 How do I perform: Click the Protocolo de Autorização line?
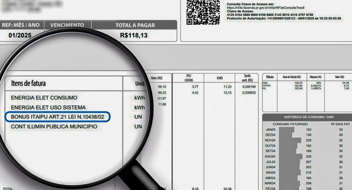pyautogui.click(x=284, y=18)
